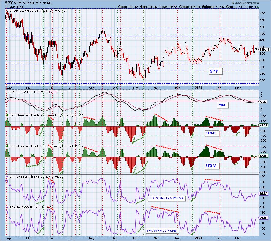Click the Chg +0.74 (+0.19%) value
This screenshot has height=241, width=271.
click(241, 7)
